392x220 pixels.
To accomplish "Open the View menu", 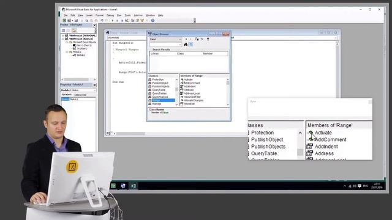I will point(81,15).
